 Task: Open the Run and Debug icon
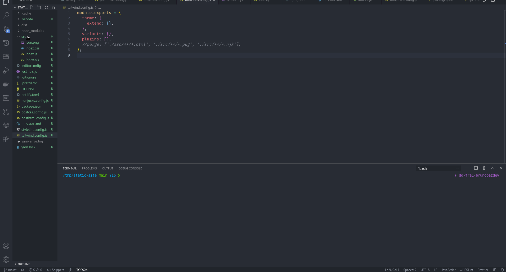pos(6,70)
